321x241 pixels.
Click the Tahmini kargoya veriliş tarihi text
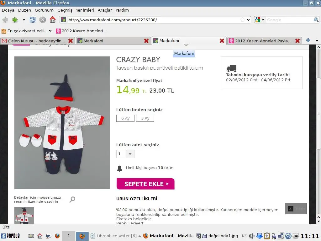point(258,75)
